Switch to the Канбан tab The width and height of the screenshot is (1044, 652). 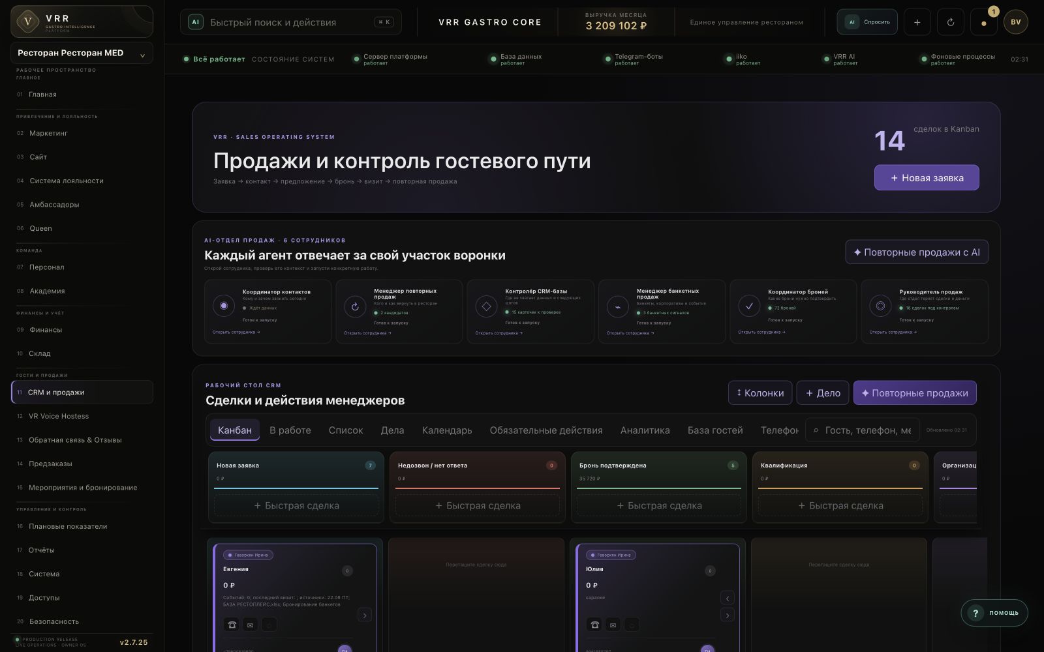tap(235, 430)
